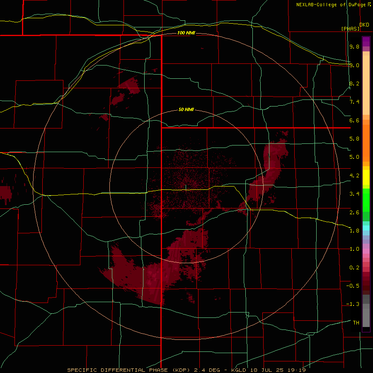Click the 2.6 scale value
The height and width of the screenshot is (373, 373).
point(354,212)
